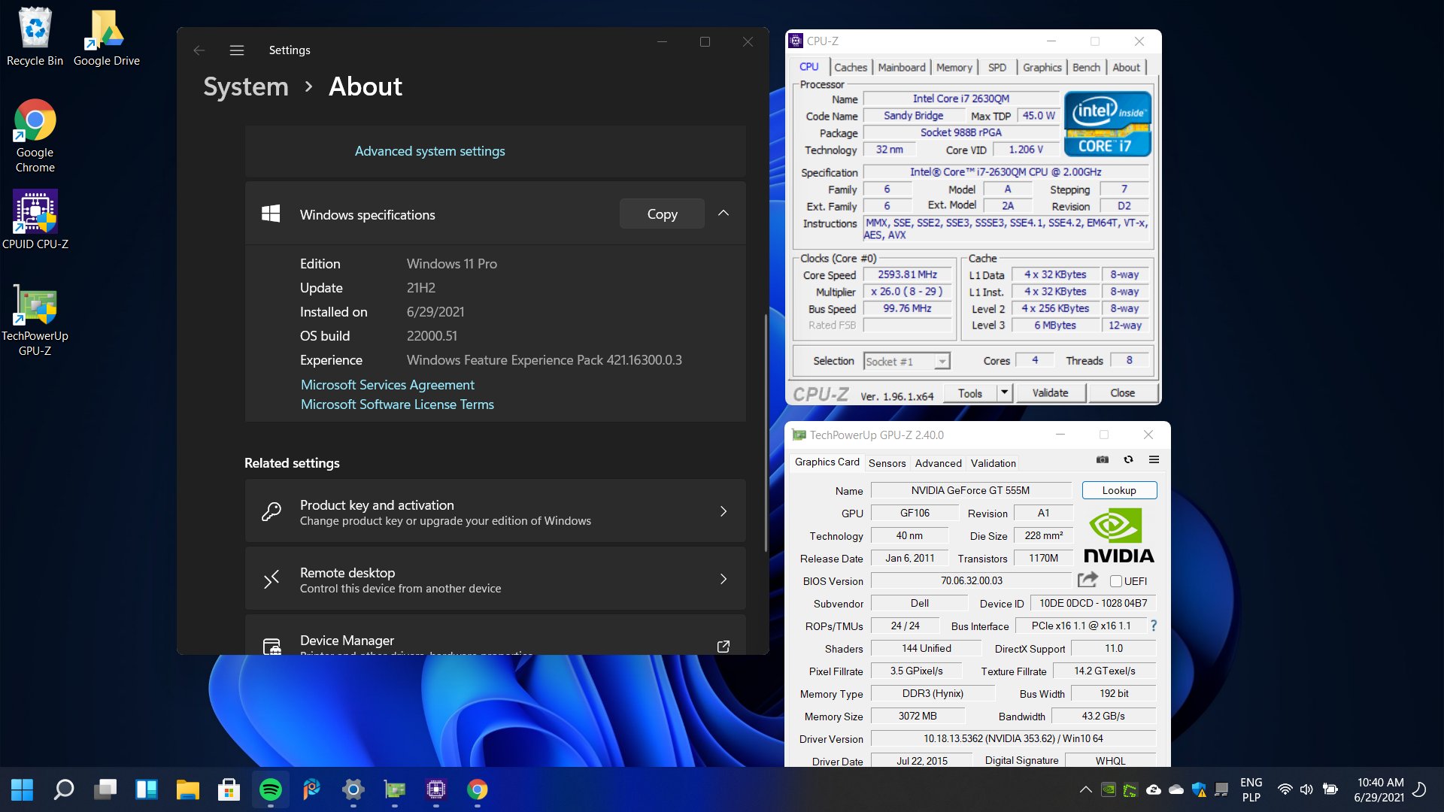Screen dimensions: 1444x812
Task: Open the battery tray icon
Action: [x=1330, y=789]
